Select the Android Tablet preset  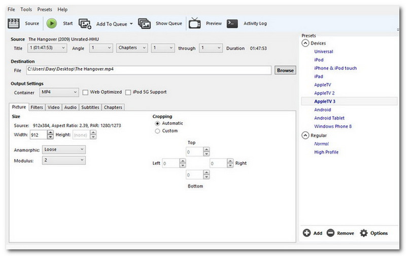click(x=330, y=118)
